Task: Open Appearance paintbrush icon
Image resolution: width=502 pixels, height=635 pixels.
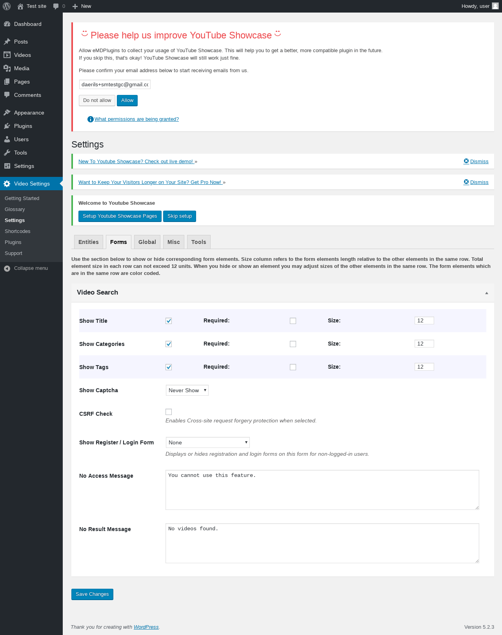Action: click(x=7, y=113)
